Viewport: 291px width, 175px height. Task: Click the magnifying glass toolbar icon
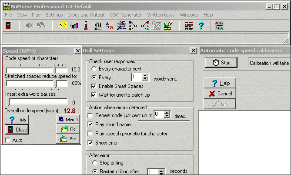(121, 25)
